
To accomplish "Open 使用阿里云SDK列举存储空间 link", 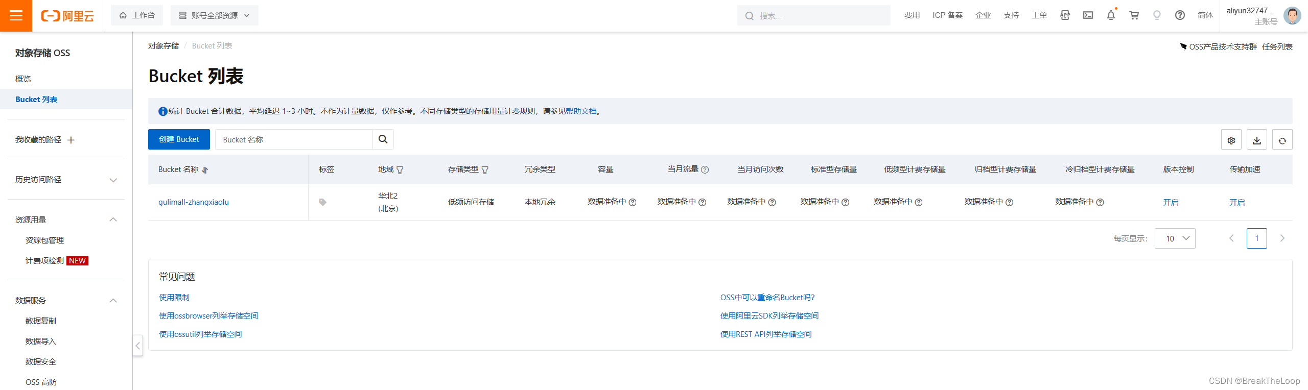I will point(769,315).
